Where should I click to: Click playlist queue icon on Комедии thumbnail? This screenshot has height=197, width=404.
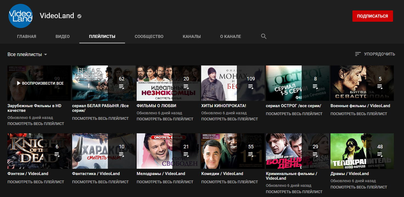251,154
